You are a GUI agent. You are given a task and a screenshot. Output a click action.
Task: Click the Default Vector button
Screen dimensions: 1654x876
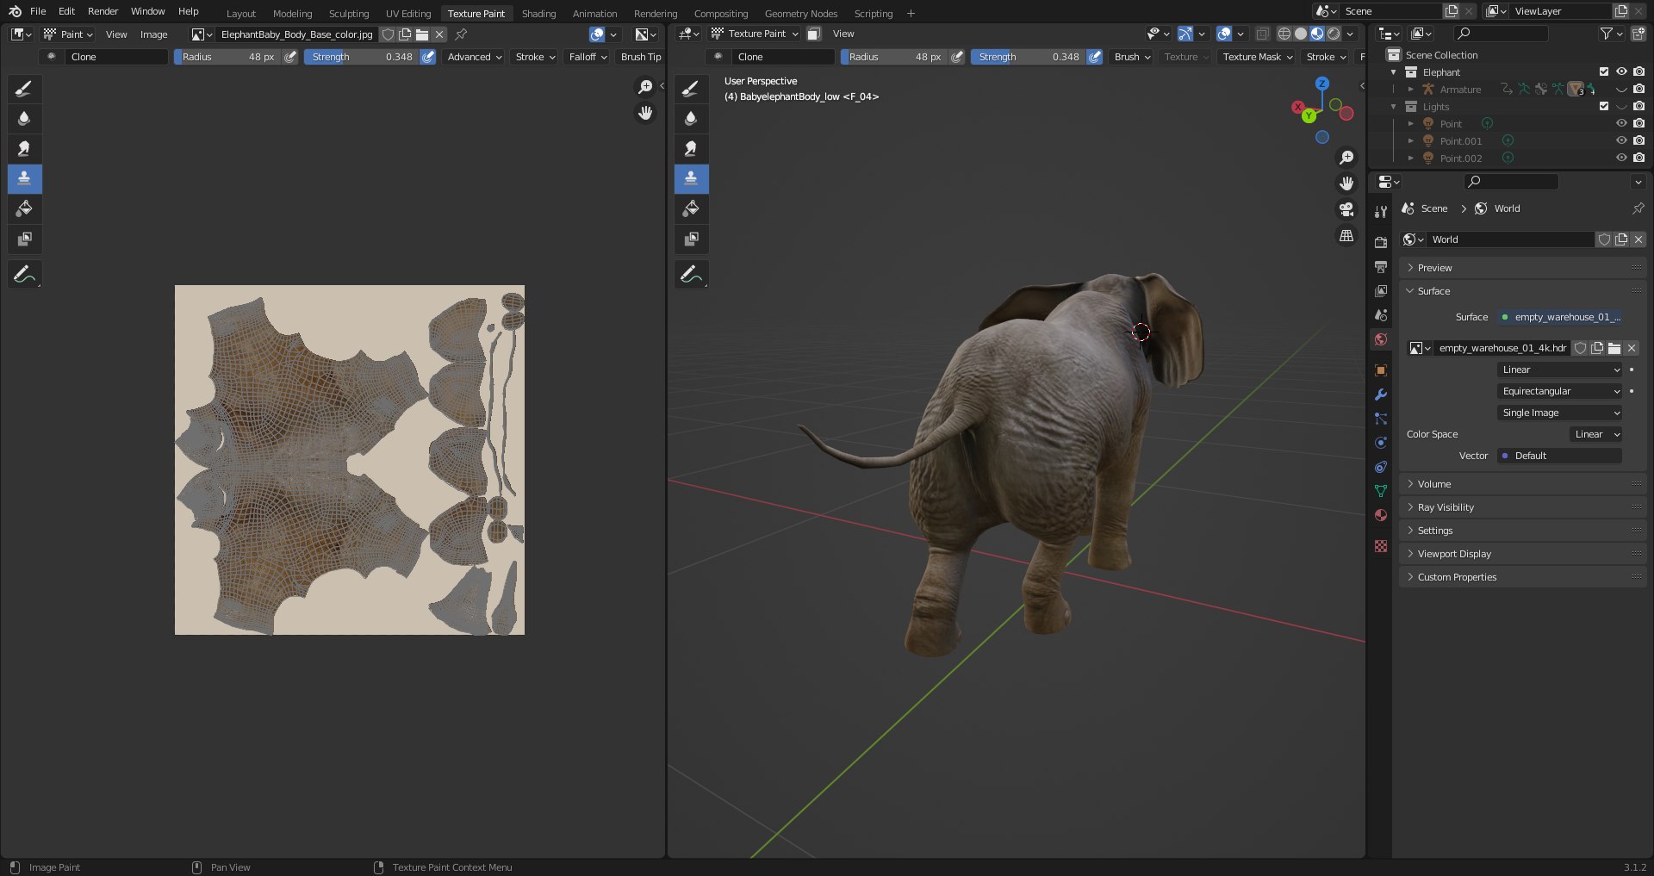(x=1559, y=456)
